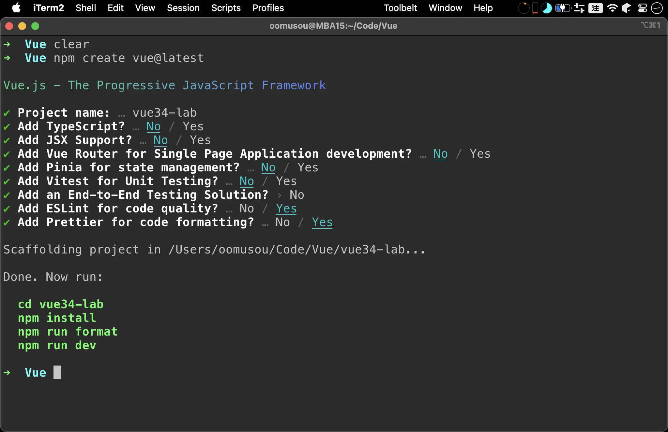Click underlined Yes for Add ESLint

286,209
